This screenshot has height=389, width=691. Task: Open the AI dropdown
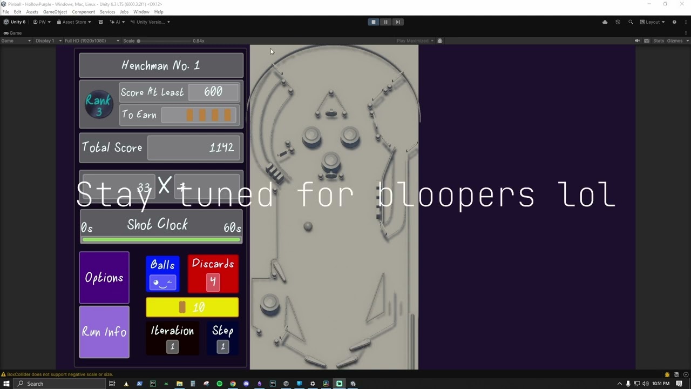(117, 22)
